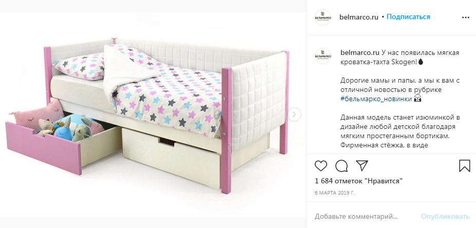Screen dimensions: 476x228
Task: Open the 6 марта 2019 date permalink
Action: (x=335, y=193)
